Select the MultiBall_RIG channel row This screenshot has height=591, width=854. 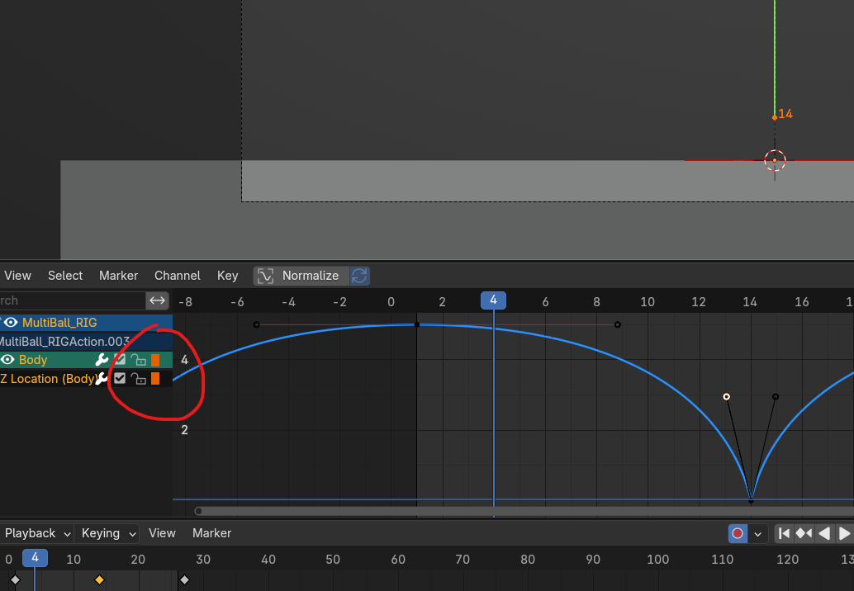[x=86, y=322]
